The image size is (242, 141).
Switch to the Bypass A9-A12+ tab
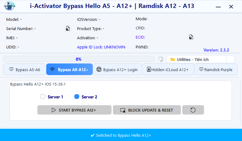[x=69, y=69]
